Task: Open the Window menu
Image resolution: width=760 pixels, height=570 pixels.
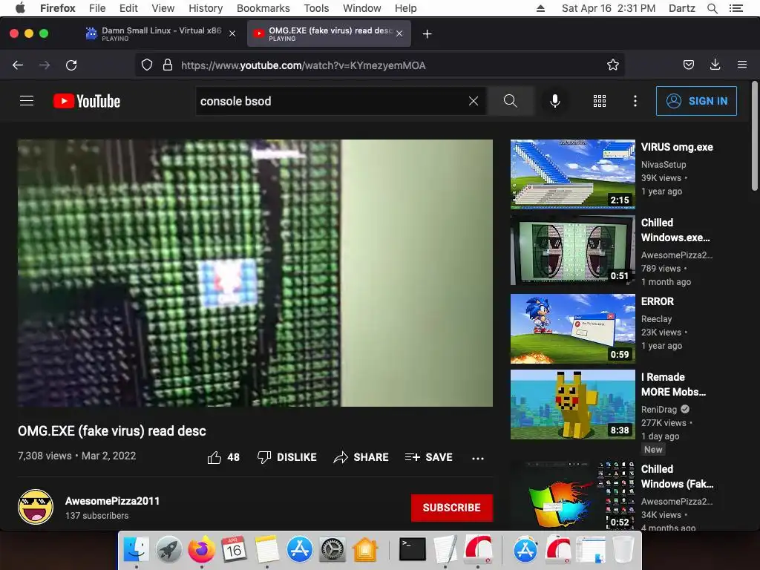Action: (362, 8)
